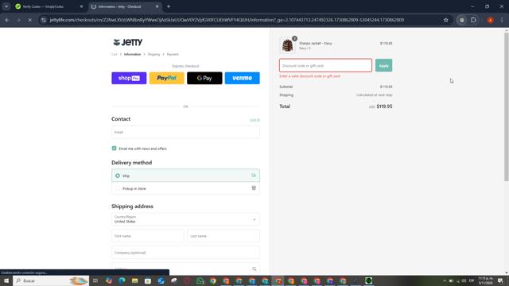Select Pickup in store radio option
Viewport: 509px width, 286px height.
pos(118,188)
